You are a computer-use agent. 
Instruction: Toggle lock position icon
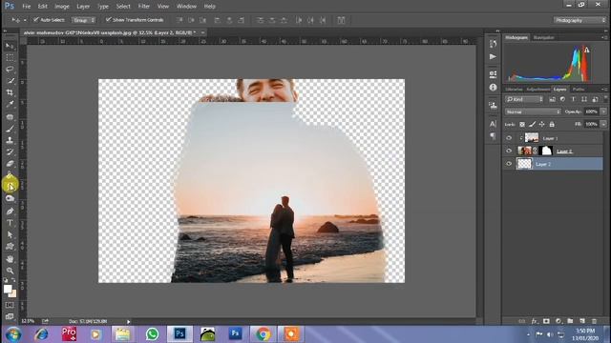(541, 125)
